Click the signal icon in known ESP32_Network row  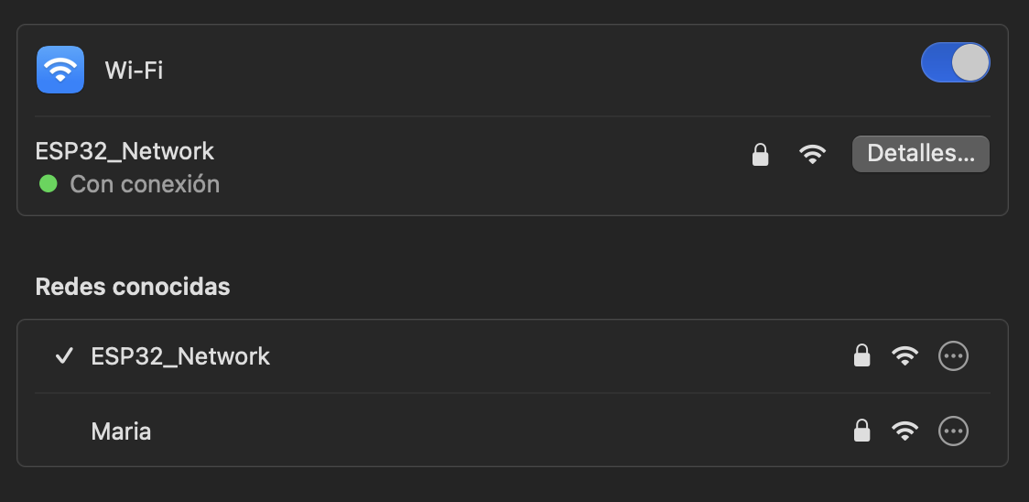coord(904,356)
